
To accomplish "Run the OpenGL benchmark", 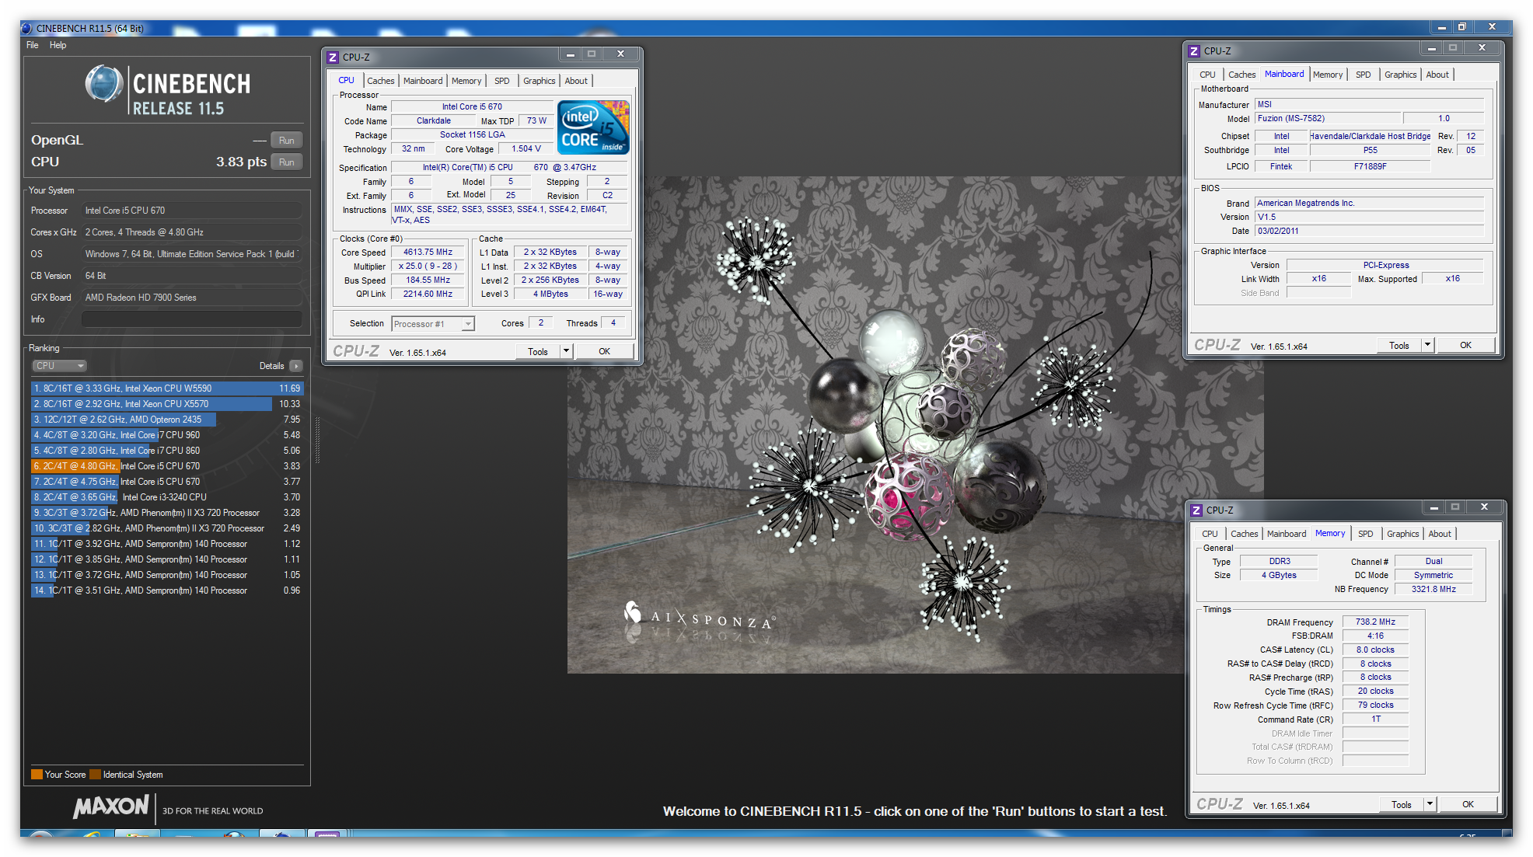I will [287, 141].
